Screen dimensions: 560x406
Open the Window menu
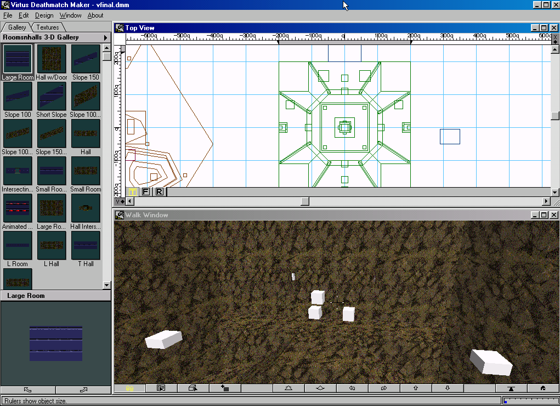[70, 15]
